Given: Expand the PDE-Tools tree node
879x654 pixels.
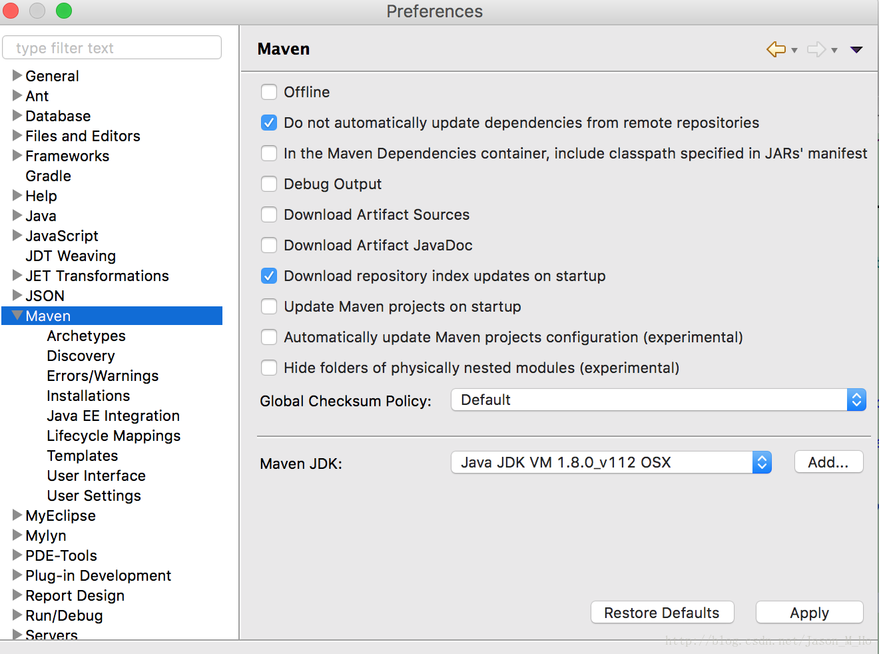Looking at the screenshot, I should coord(17,555).
